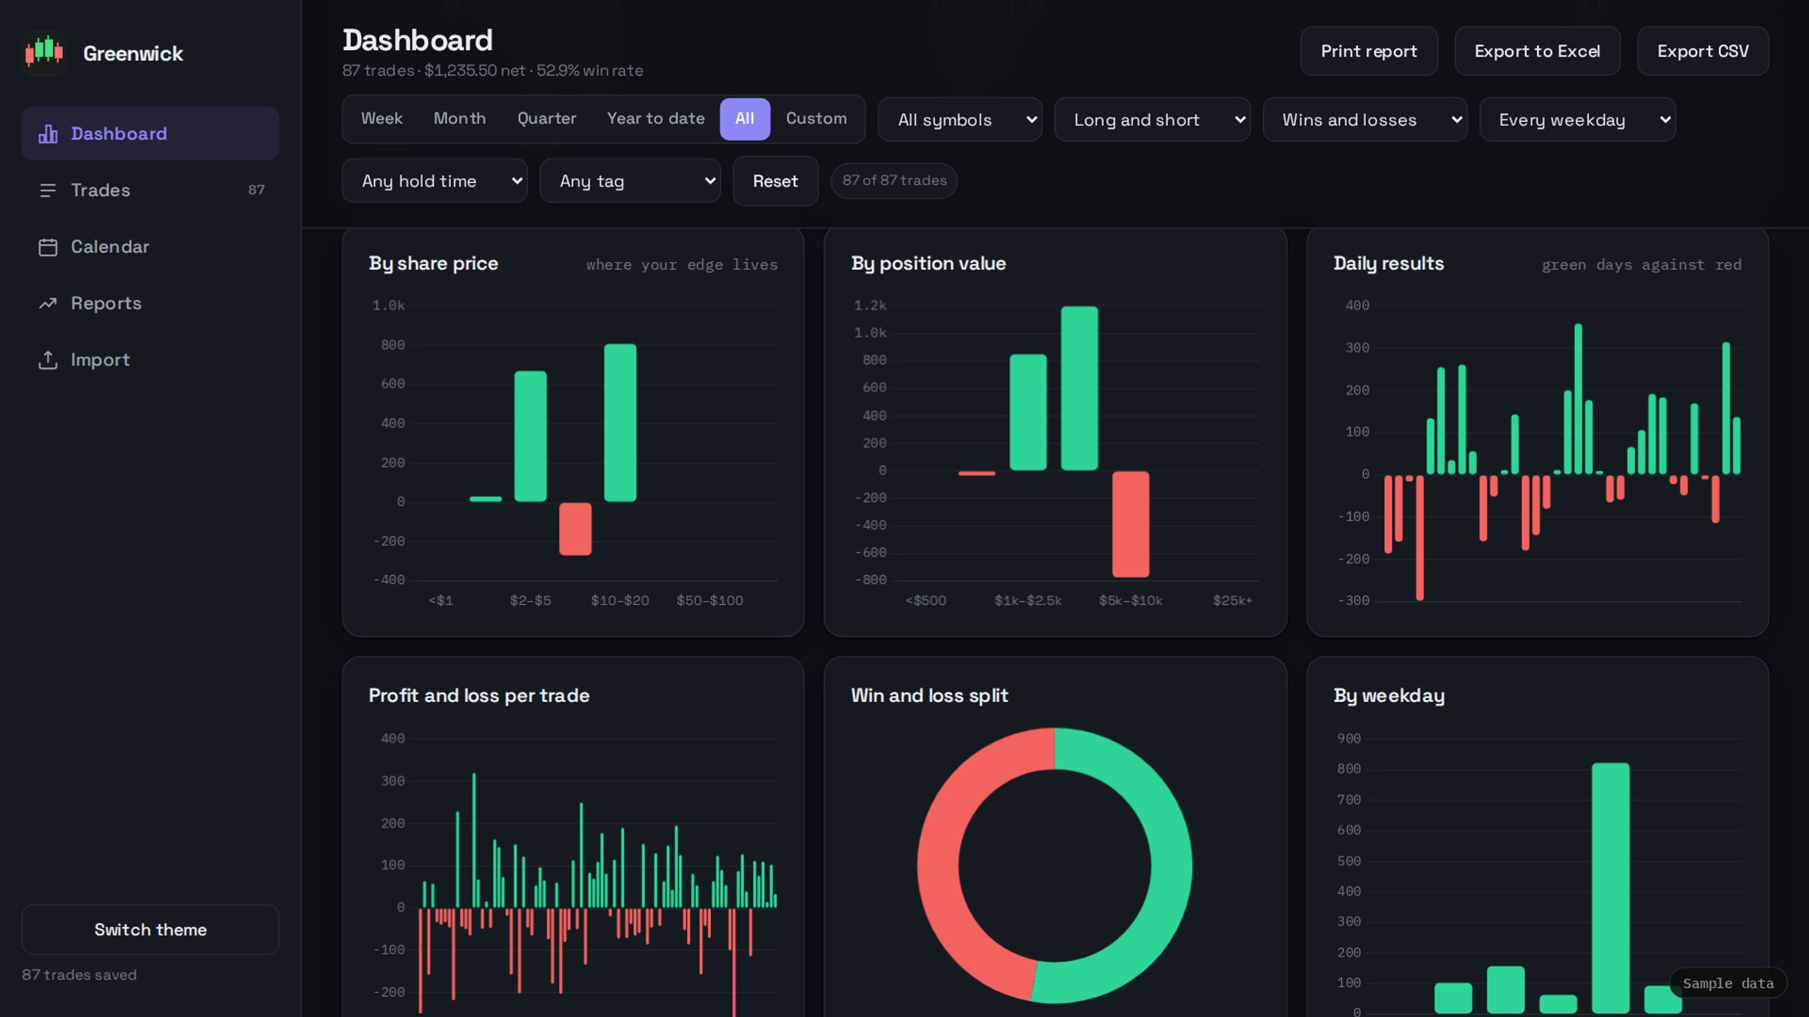Click the Import upload icon in sidebar

48,359
